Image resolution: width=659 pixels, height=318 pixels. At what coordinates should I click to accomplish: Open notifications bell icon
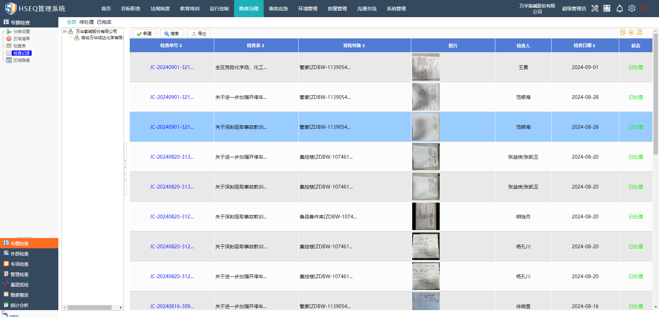(620, 9)
